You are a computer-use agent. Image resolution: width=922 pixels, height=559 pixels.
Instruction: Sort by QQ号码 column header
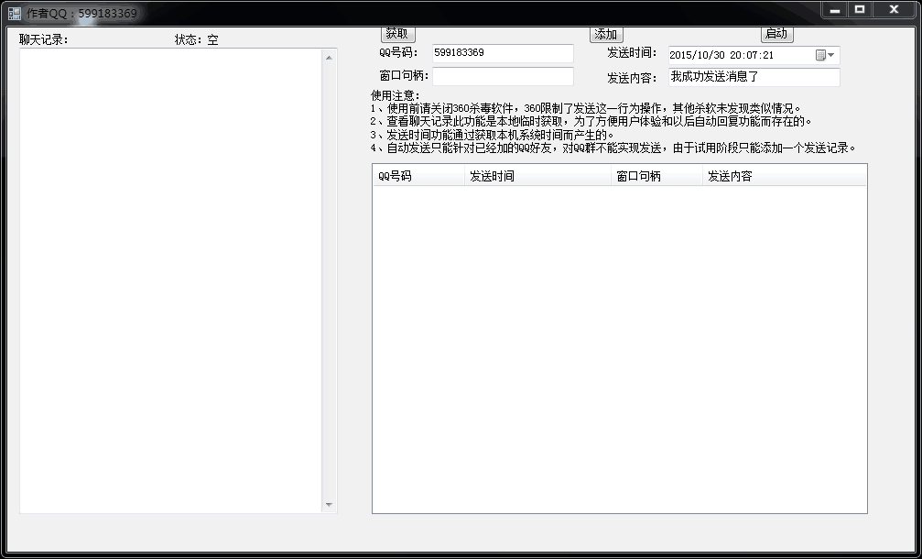point(418,176)
